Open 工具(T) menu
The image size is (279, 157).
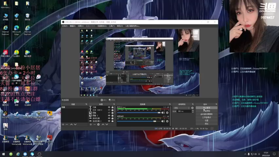pos(112,26)
